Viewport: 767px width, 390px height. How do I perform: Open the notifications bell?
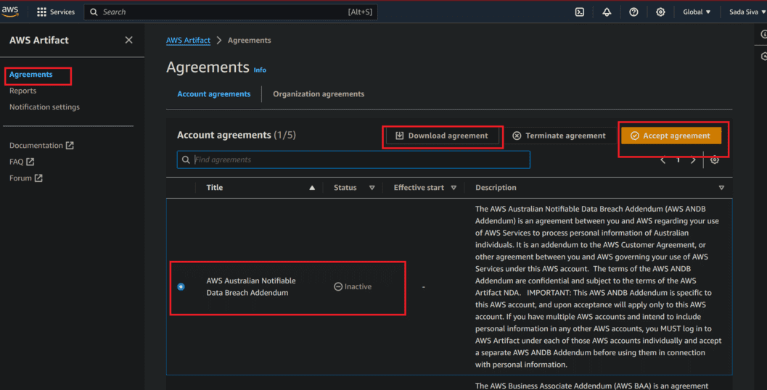(607, 12)
